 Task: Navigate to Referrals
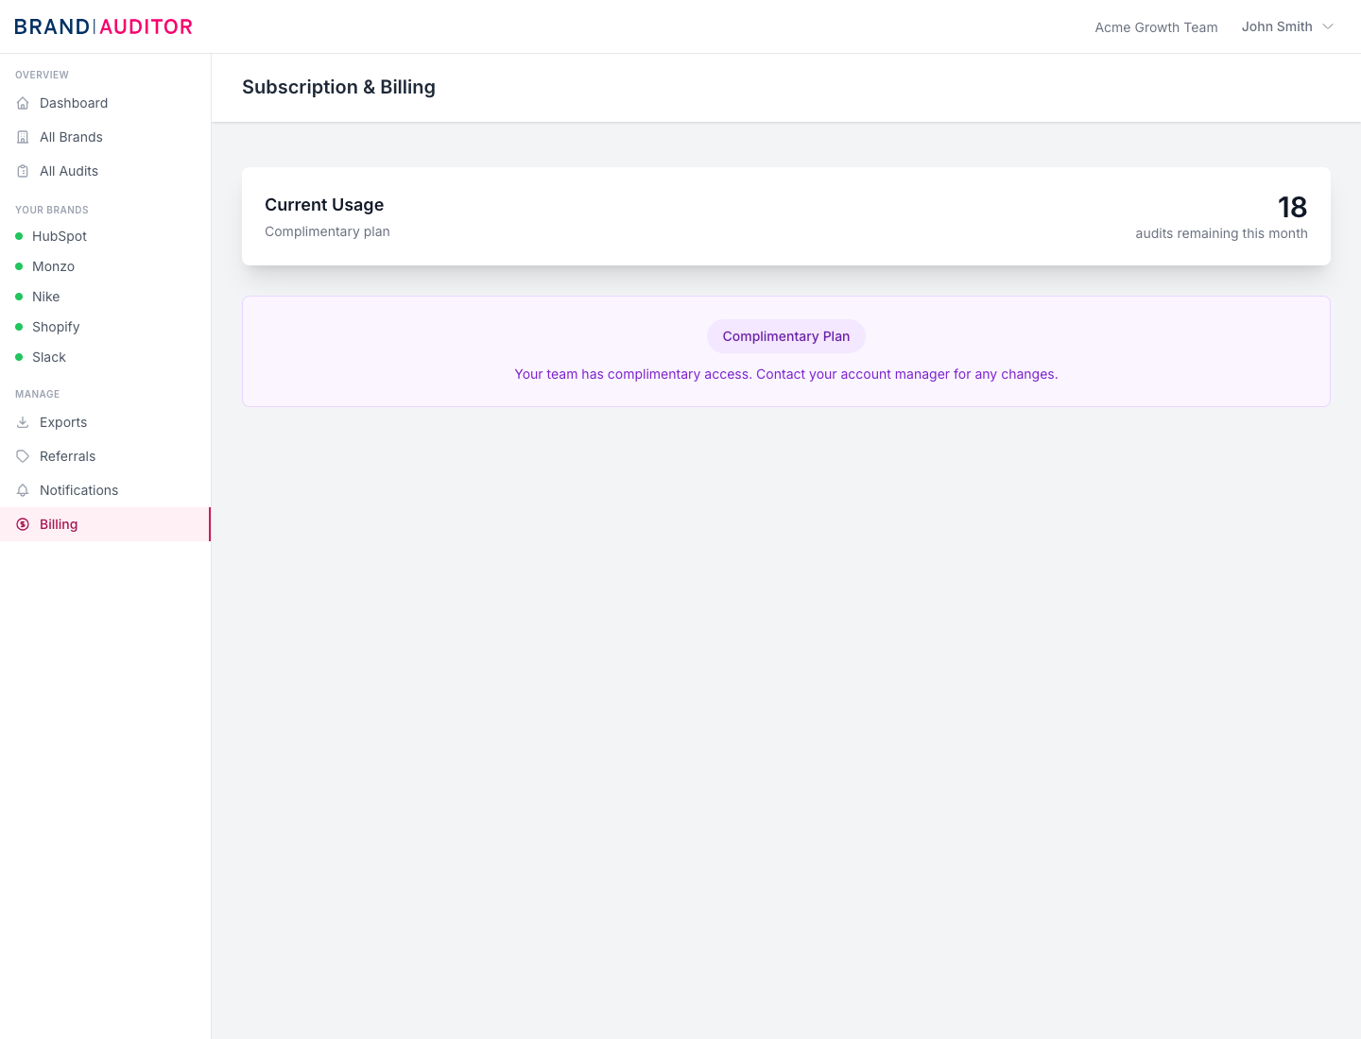105,456
